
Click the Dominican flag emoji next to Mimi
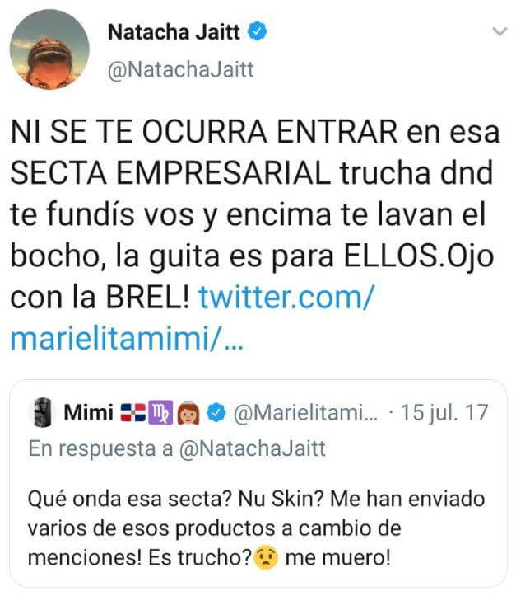click(132, 413)
